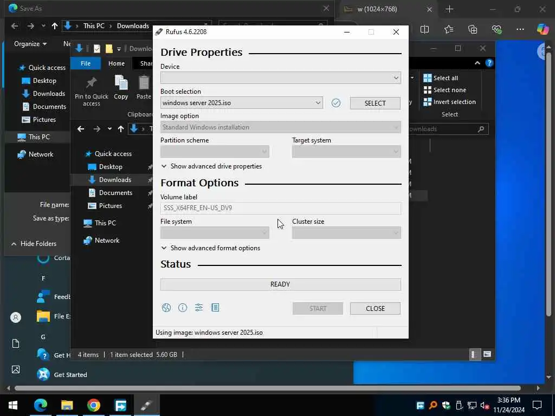This screenshot has height=416, width=555.
Task: Open Edge split screen icon
Action: click(x=424, y=29)
